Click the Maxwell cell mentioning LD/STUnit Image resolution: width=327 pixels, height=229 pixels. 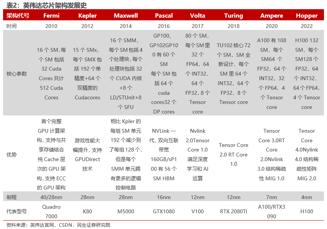(x=126, y=74)
